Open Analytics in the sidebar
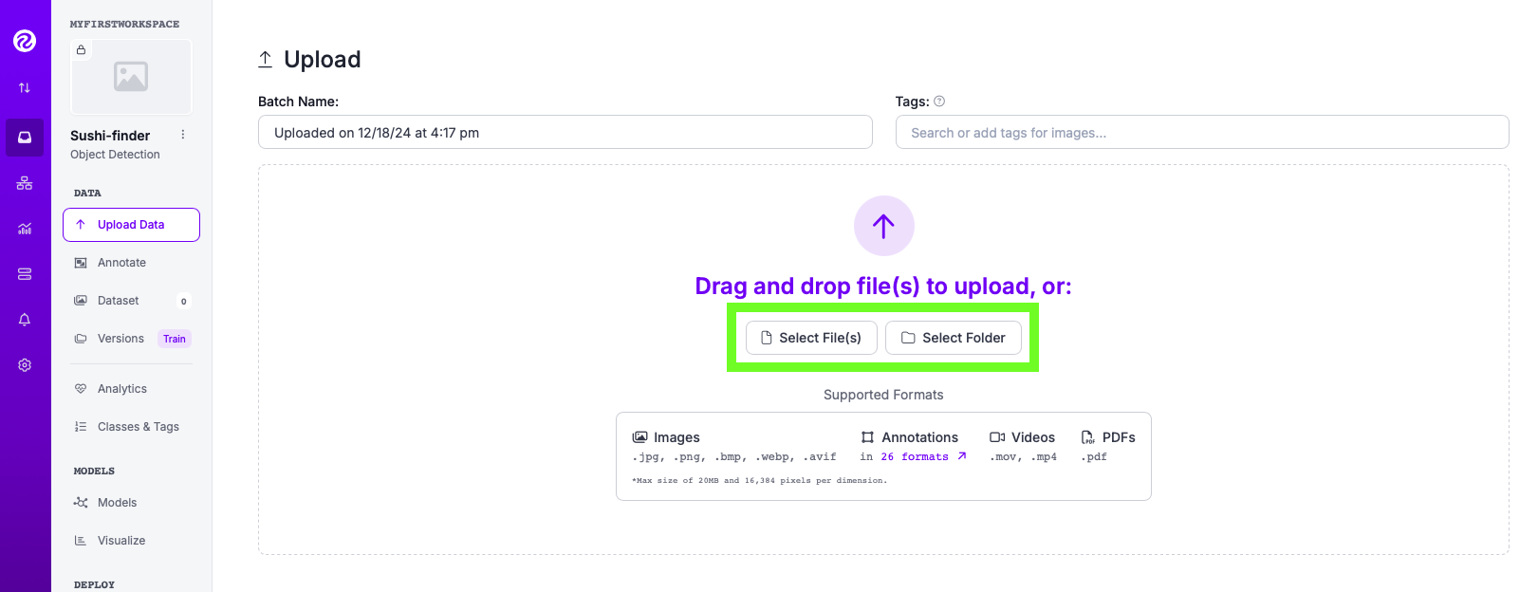 tap(131, 389)
